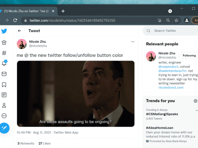Click the address bar lock icon

(25, 21)
